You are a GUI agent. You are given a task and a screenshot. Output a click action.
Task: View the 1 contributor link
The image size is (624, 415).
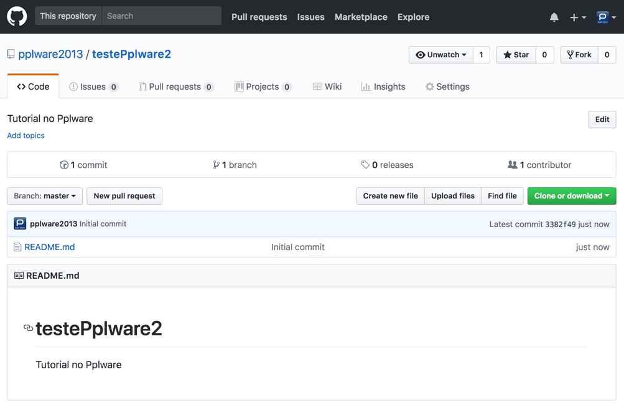539,165
